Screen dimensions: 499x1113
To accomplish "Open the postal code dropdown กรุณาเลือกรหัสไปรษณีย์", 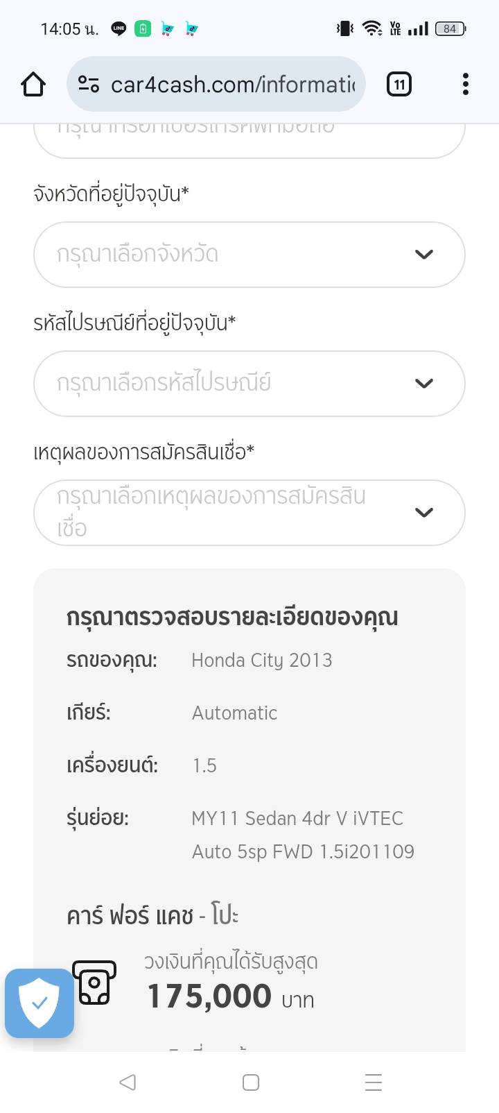I will click(229, 384).
